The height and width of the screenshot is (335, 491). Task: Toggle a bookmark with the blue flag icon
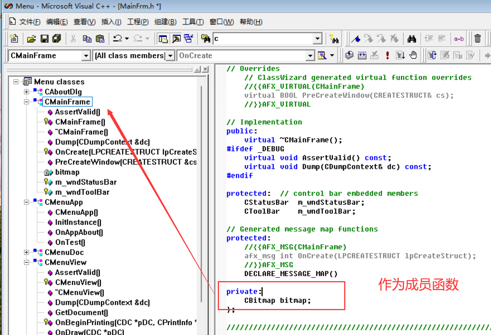tap(356, 38)
